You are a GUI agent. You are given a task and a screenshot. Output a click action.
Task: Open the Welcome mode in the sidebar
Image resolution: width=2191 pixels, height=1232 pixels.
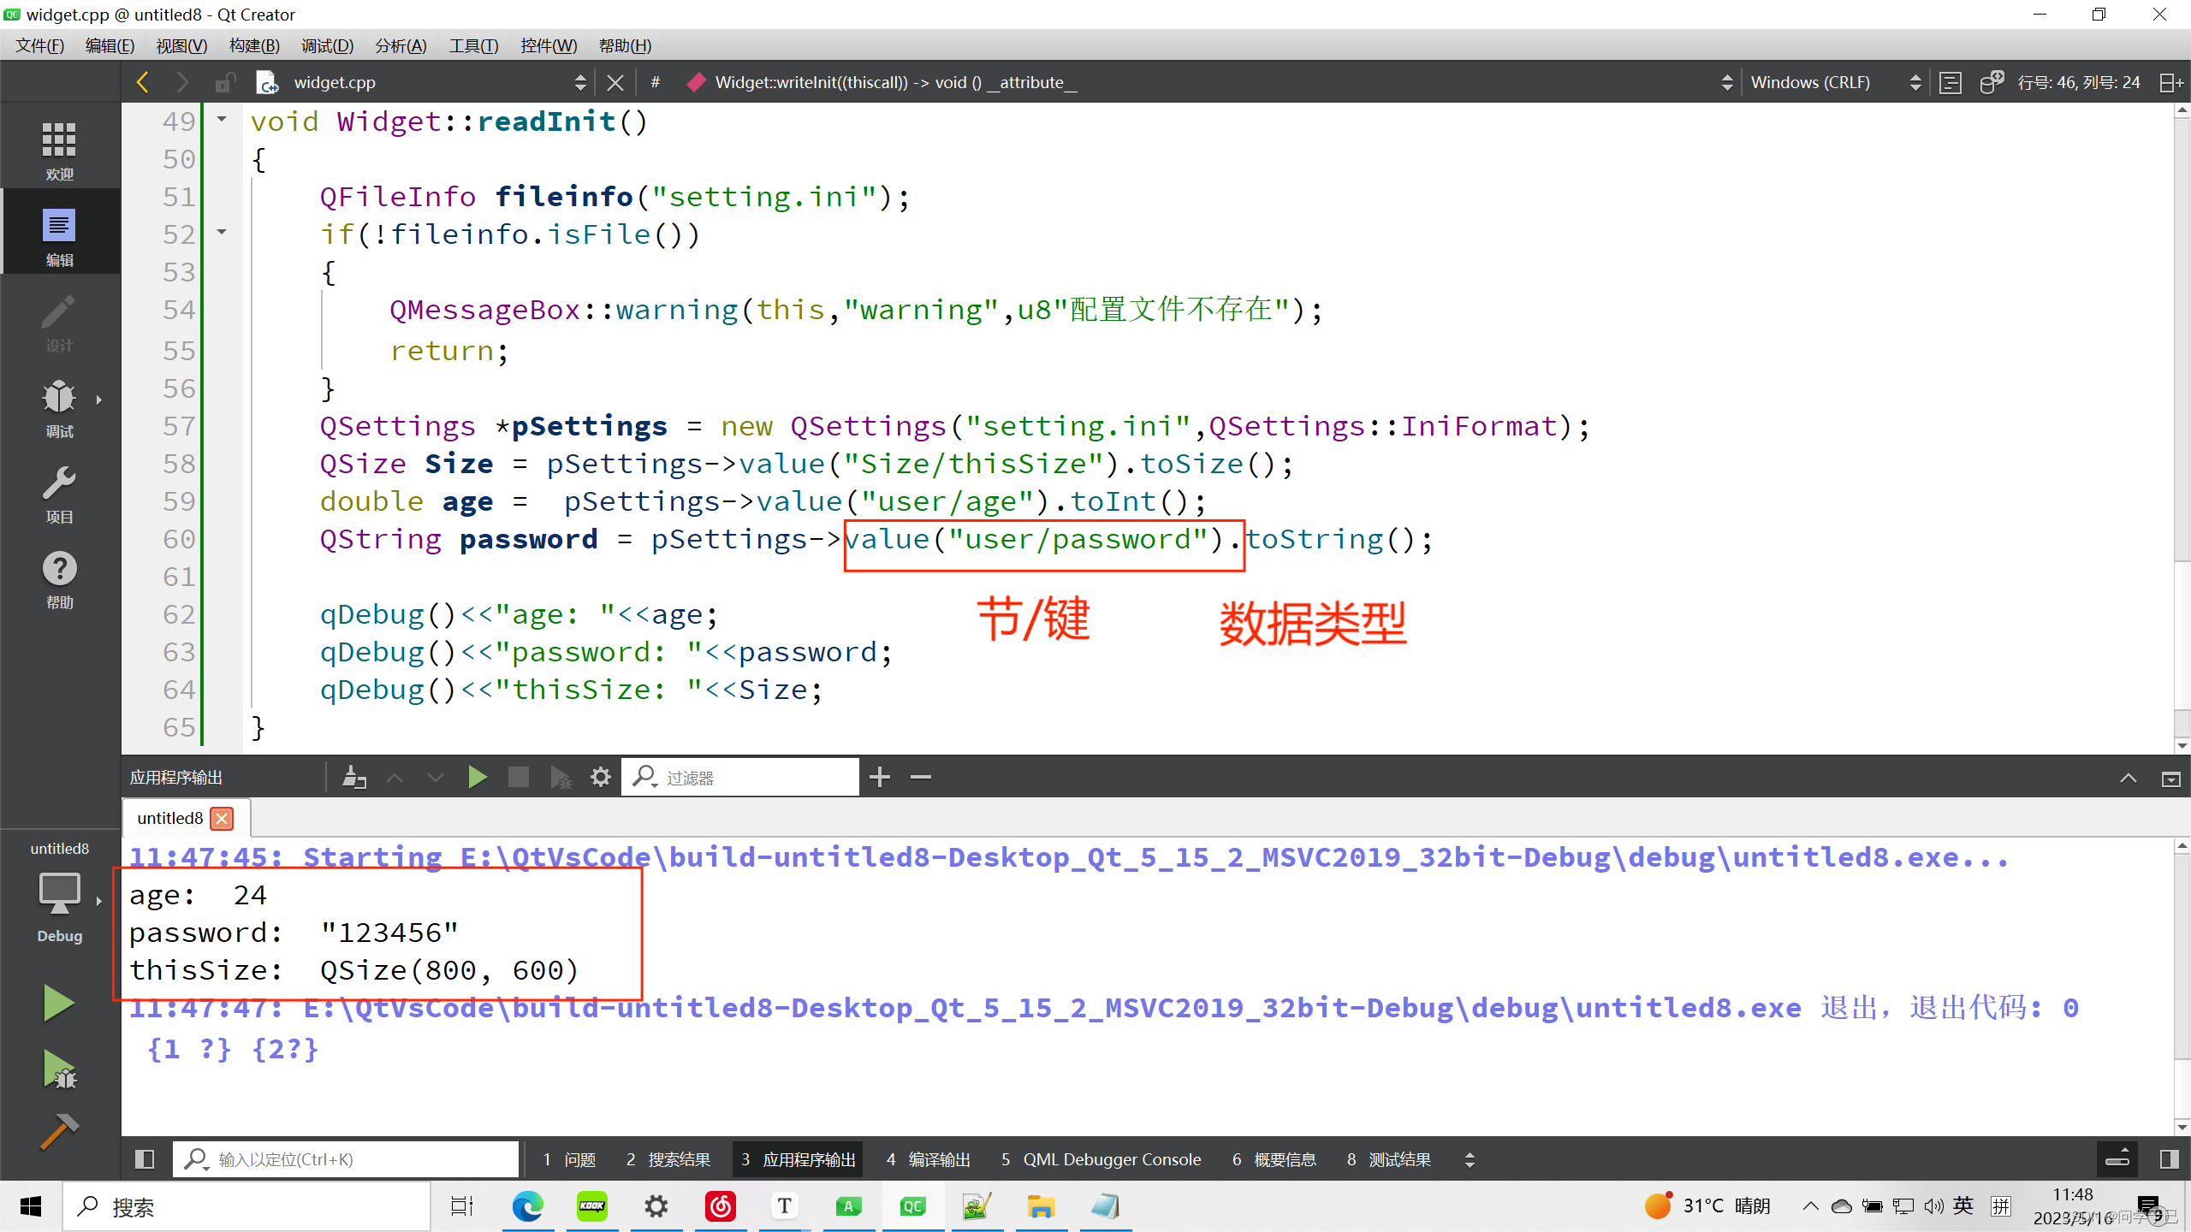pyautogui.click(x=59, y=147)
